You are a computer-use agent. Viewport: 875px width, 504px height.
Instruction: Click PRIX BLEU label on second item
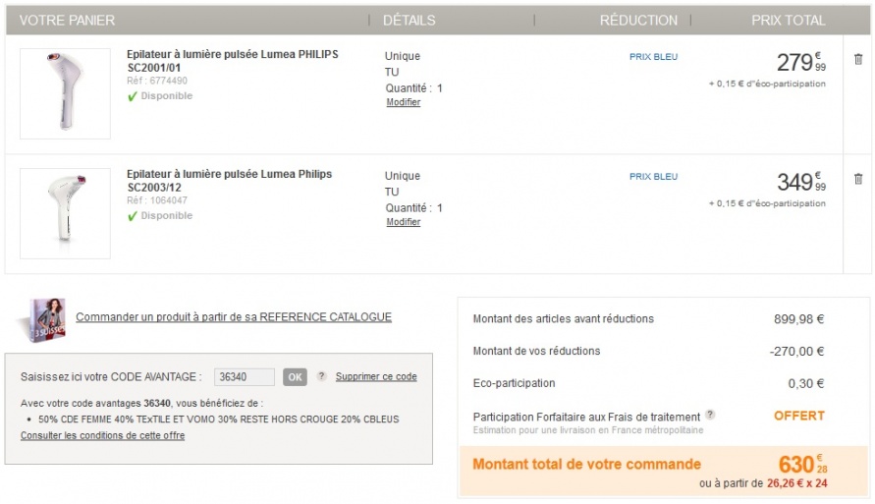pos(653,177)
